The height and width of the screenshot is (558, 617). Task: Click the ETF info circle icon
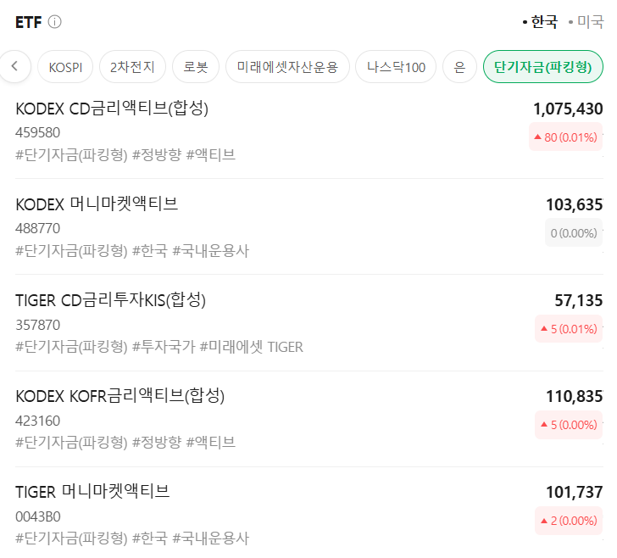click(55, 22)
